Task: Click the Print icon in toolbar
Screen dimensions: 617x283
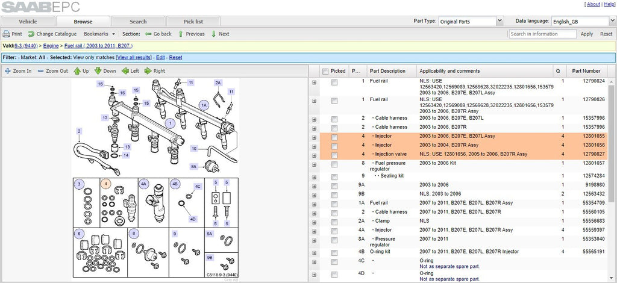Action: pyautogui.click(x=6, y=34)
